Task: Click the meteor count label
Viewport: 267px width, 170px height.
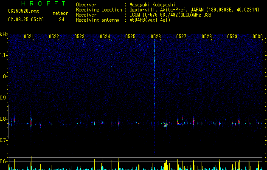Action: click(x=60, y=13)
